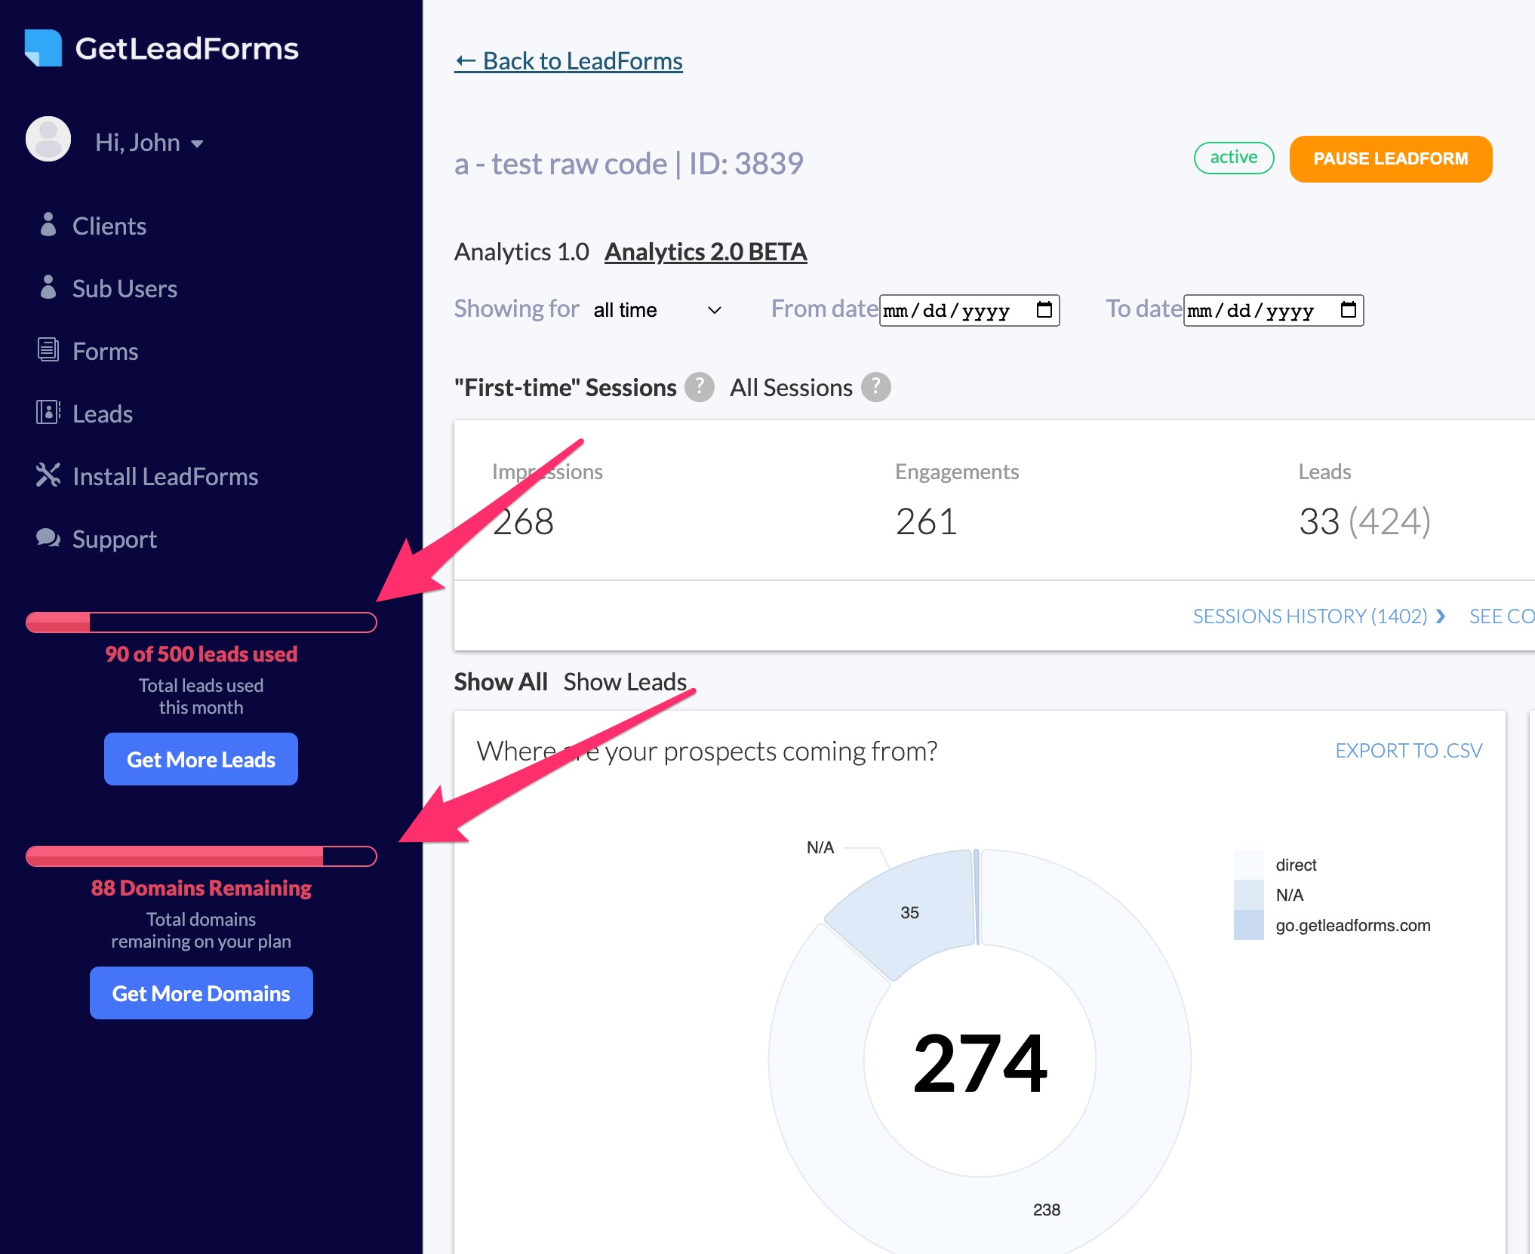The height and width of the screenshot is (1254, 1535).
Task: Open the From date calendar picker
Action: point(1044,310)
